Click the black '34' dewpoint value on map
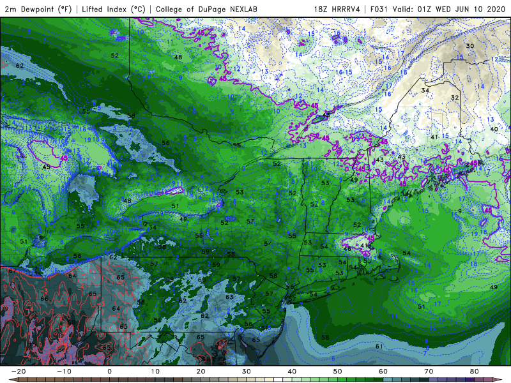Image resolution: width=511 pixels, height=383 pixels. (x=425, y=90)
